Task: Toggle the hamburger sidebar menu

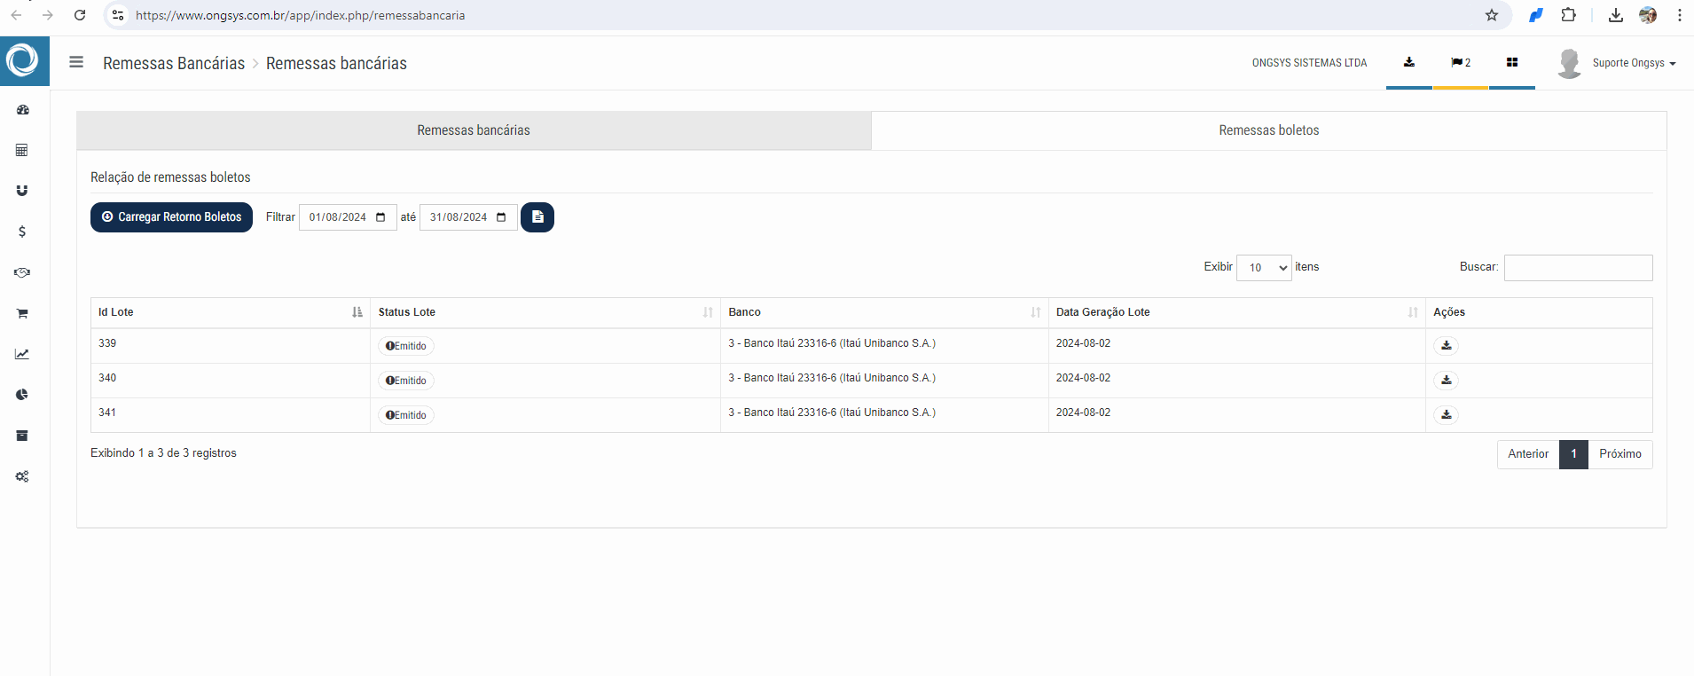Action: (76, 62)
